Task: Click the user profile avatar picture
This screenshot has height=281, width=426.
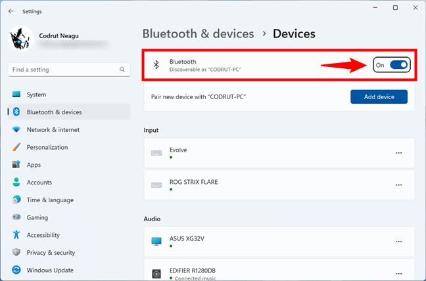Action: point(20,39)
